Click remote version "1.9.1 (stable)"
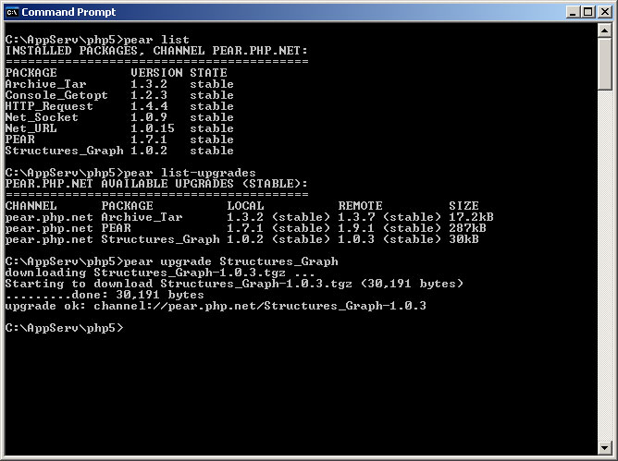 [389, 228]
